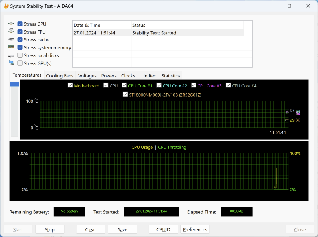Click the blue graph page selector bar
The width and height of the screenshot is (318, 237).
point(14,84)
